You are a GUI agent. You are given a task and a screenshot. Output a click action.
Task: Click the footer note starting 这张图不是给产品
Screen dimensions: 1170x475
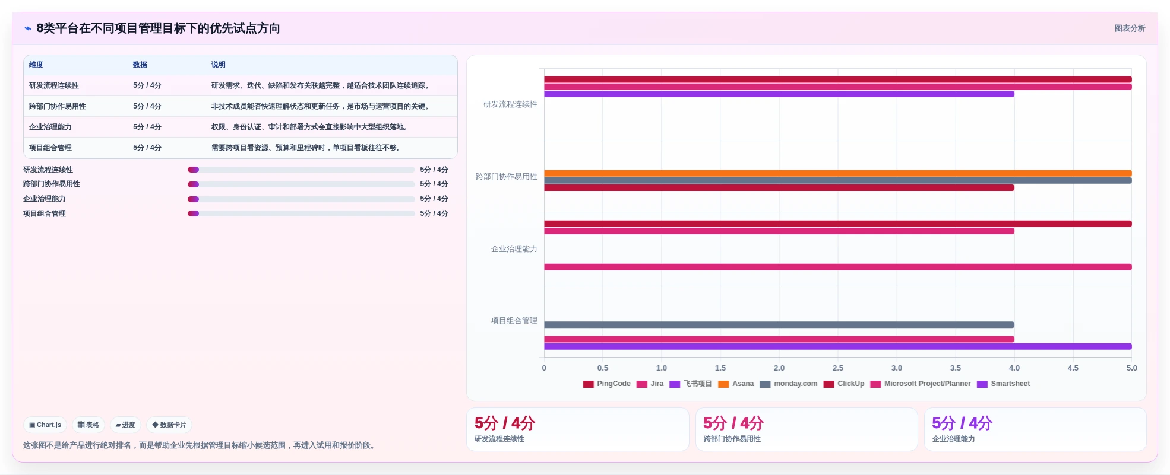pyautogui.click(x=201, y=445)
